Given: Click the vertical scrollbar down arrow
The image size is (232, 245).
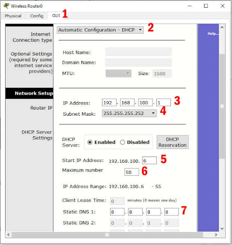Looking at the screenshot, I should [222, 229].
